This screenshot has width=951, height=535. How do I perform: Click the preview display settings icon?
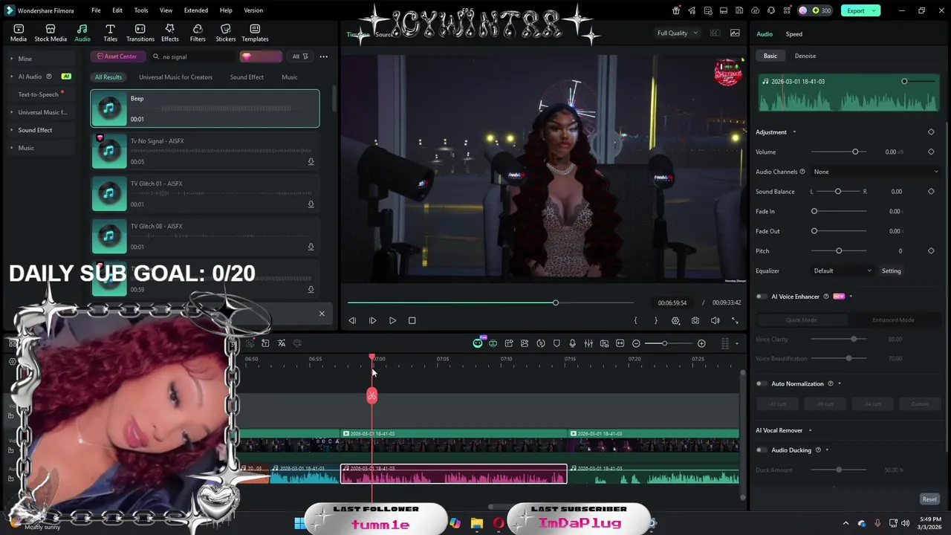point(675,320)
